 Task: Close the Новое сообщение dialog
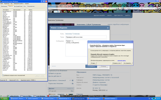click(108, 28)
